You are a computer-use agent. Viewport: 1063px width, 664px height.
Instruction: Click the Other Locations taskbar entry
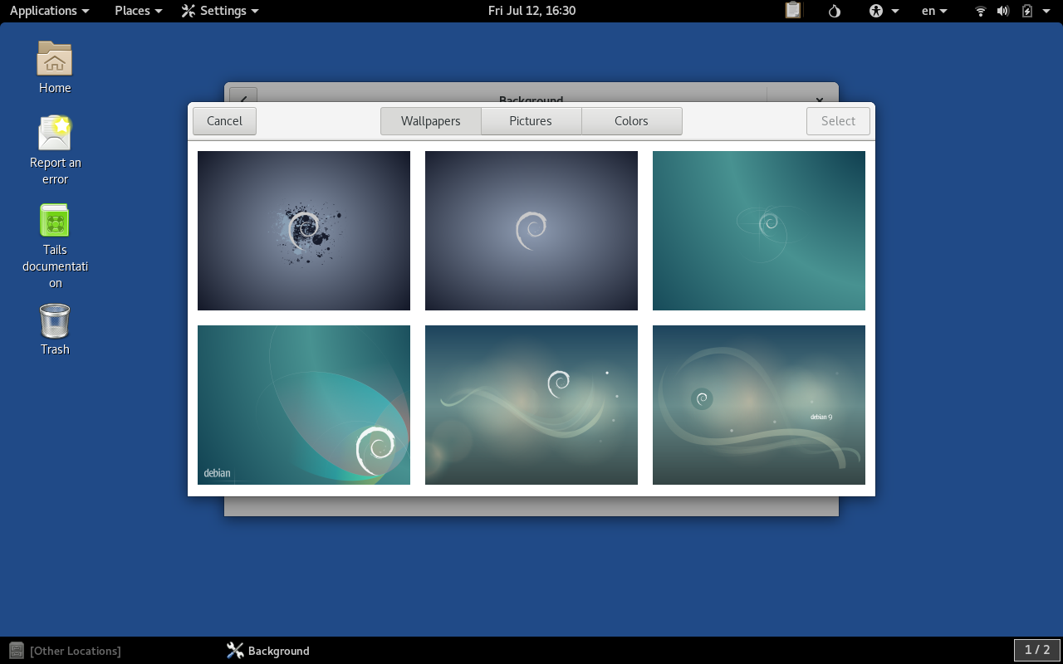[x=66, y=651]
